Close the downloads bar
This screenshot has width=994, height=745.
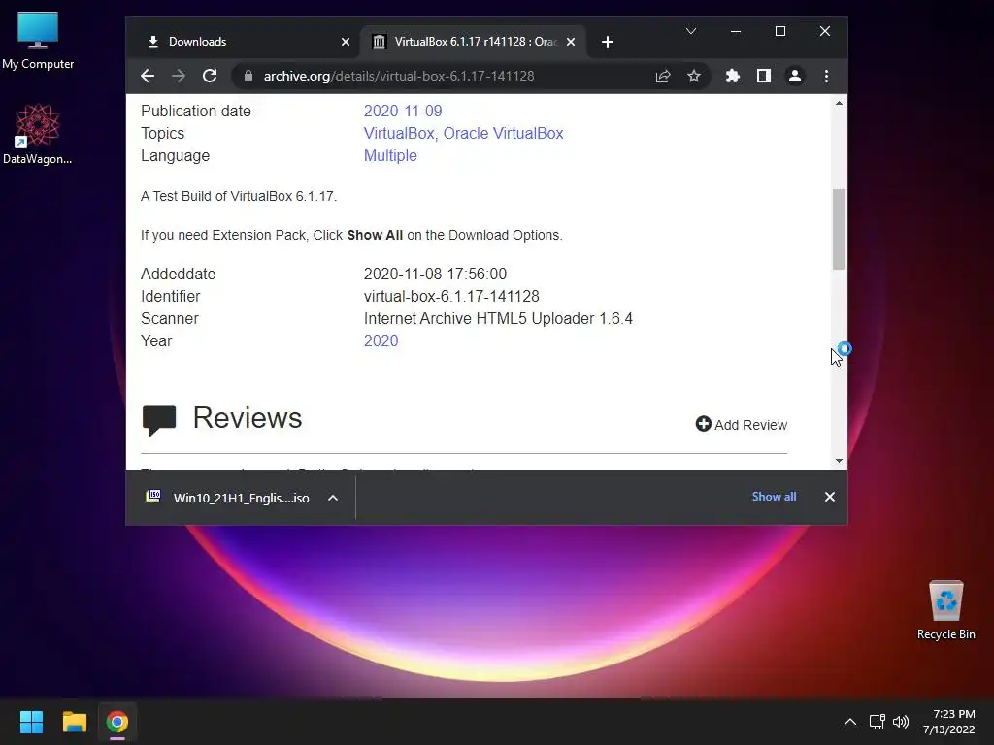click(x=830, y=497)
